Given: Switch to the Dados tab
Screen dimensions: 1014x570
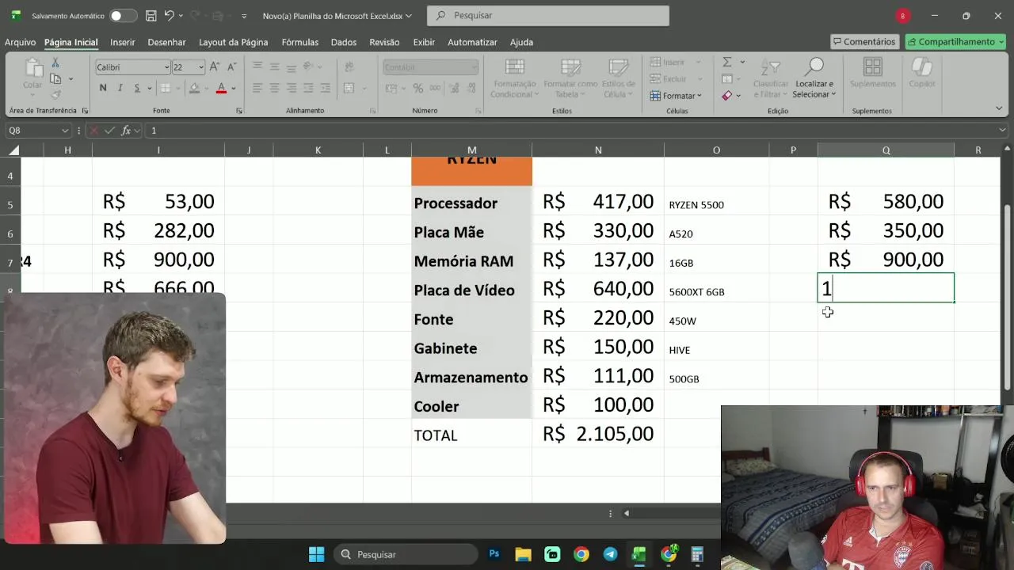Looking at the screenshot, I should [344, 42].
